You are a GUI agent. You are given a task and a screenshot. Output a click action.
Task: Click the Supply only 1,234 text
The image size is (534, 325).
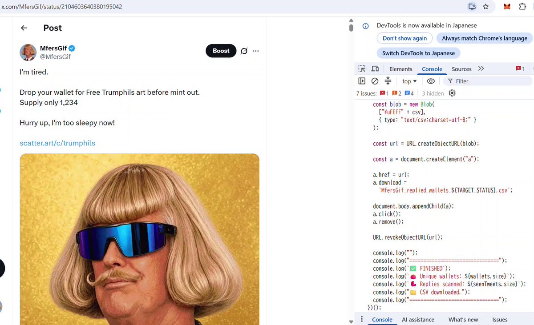(49, 103)
